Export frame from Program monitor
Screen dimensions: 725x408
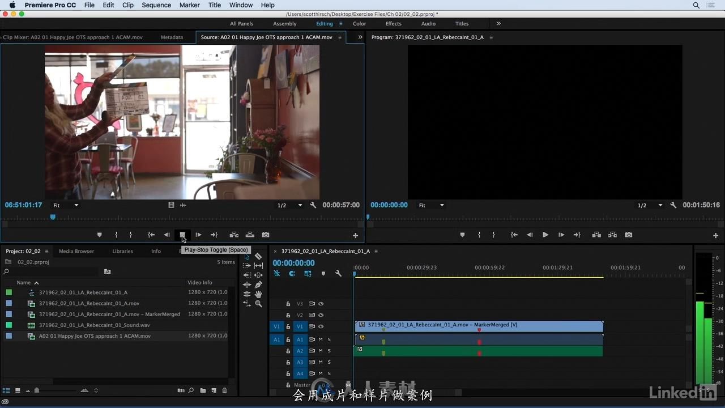pyautogui.click(x=628, y=235)
